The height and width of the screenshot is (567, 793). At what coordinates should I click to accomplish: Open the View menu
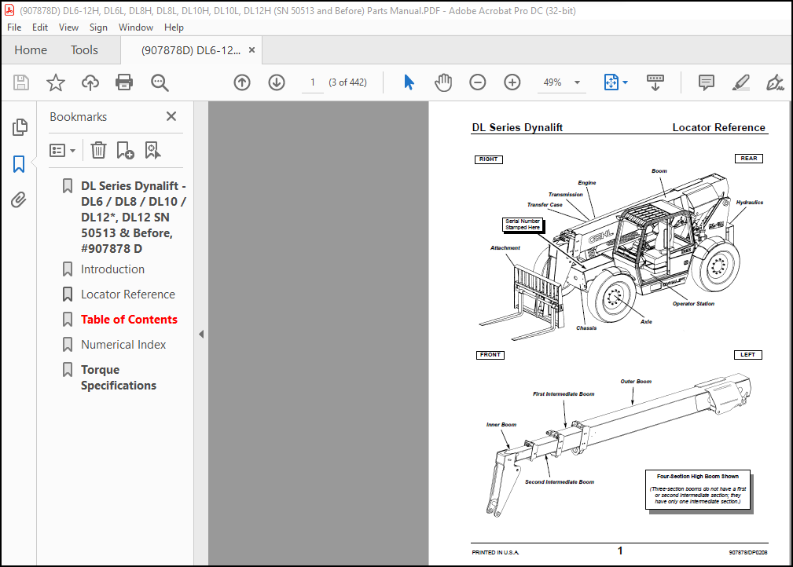(68, 27)
